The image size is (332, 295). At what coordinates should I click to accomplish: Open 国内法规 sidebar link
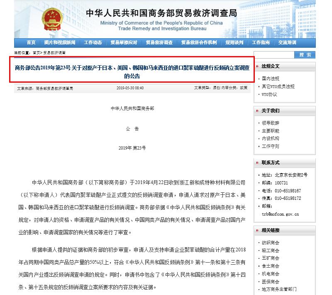coord(271,79)
